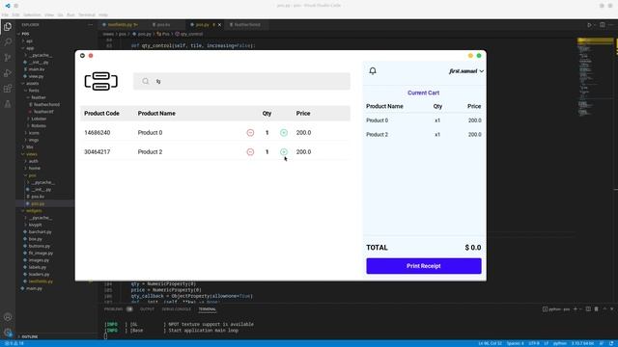The image size is (618, 347).
Task: Increase quantity of Product 0
Action: (284, 133)
